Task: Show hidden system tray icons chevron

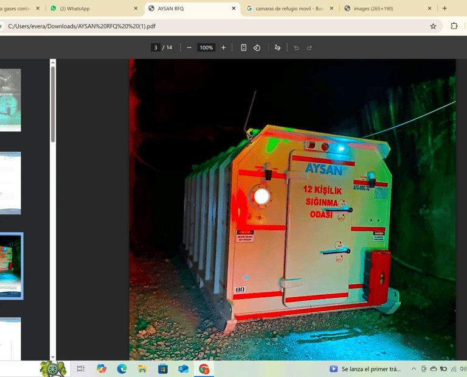Action: pos(413,369)
